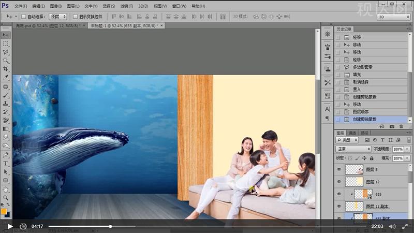
Task: Select the Zoom tool in toolbox
Action: pos(6,198)
